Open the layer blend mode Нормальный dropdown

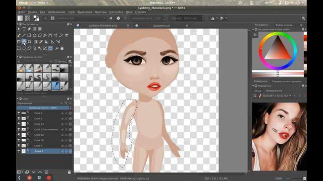point(40,103)
